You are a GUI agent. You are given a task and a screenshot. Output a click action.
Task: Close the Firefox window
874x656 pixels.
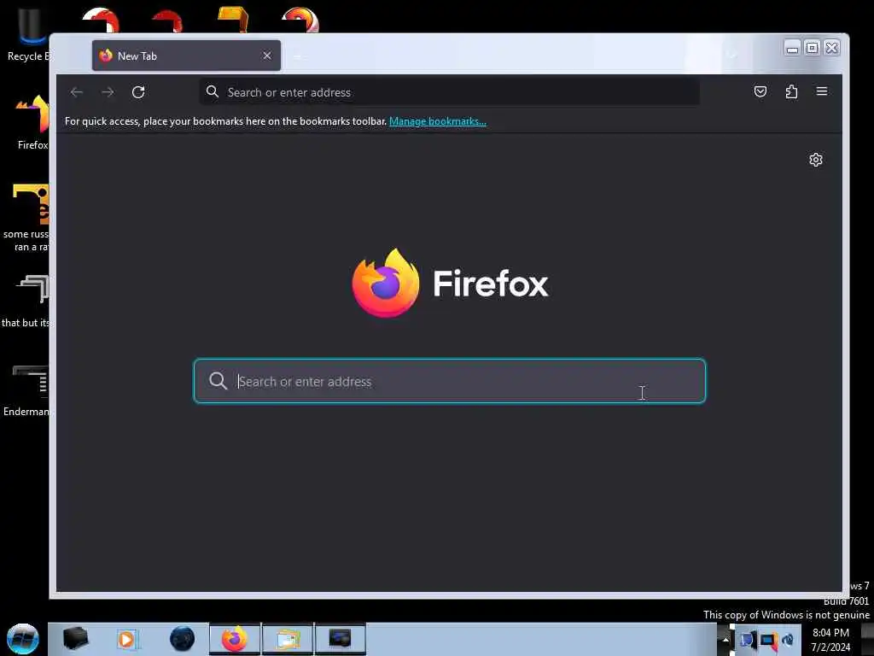click(x=831, y=49)
